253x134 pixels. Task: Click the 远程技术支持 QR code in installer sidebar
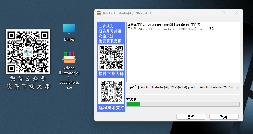point(111,91)
